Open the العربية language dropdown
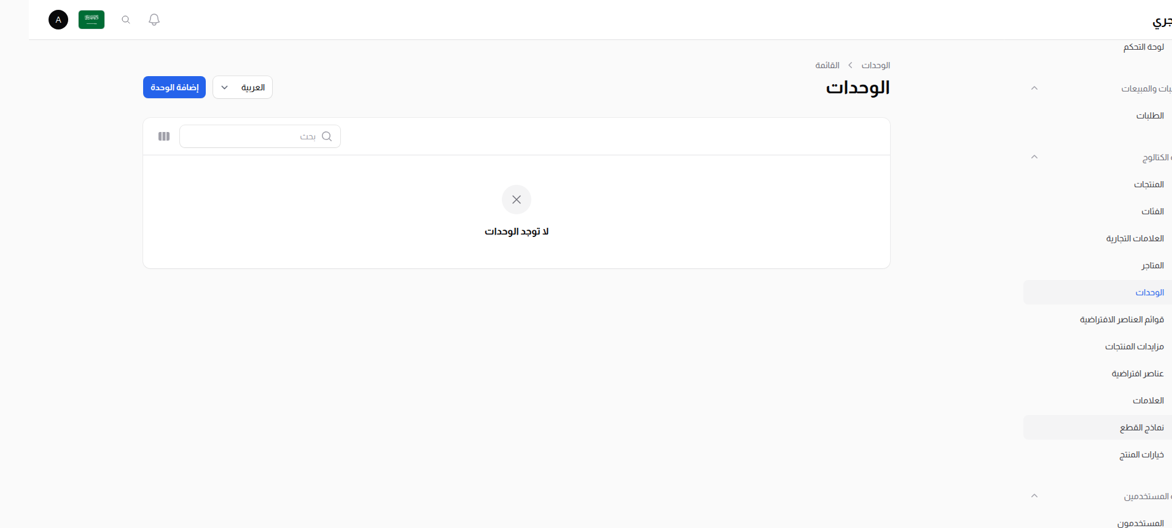This screenshot has height=528, width=1172. pyautogui.click(x=242, y=87)
